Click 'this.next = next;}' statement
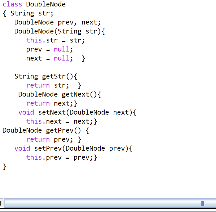216x212 pixels. pos(62,121)
